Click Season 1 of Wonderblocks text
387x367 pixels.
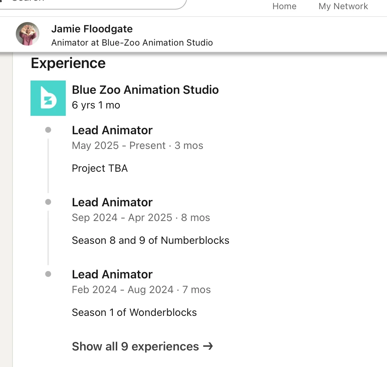pos(134,313)
